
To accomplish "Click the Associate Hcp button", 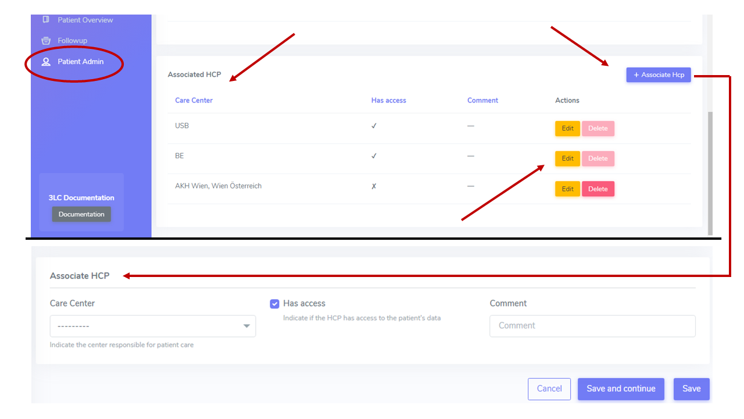I will (x=659, y=74).
